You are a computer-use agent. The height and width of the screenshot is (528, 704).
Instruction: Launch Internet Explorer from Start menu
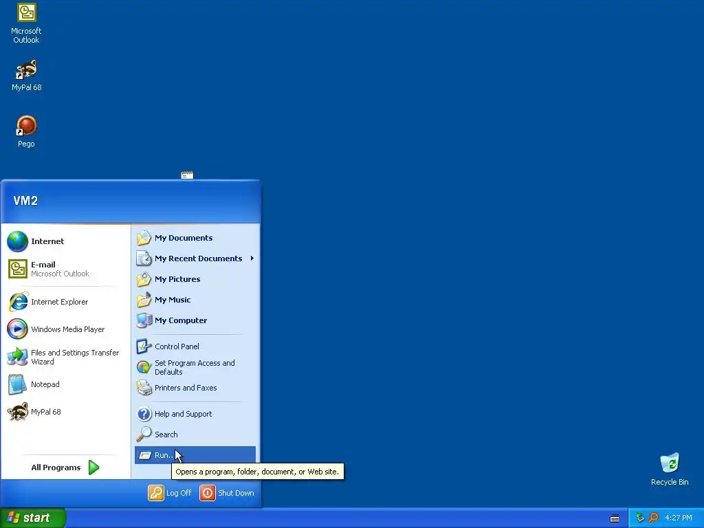pos(67,302)
